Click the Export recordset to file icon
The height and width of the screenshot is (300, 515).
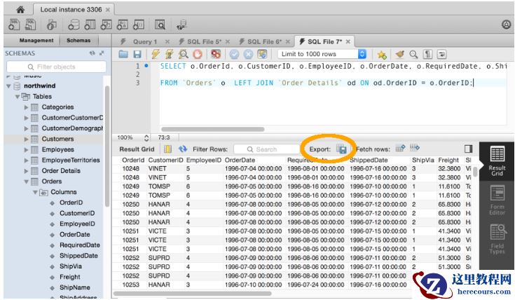[x=341, y=149]
